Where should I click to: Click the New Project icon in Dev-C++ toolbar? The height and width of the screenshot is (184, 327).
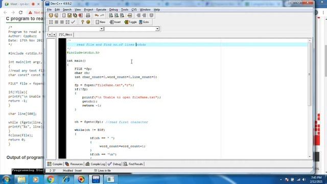tap(51, 15)
